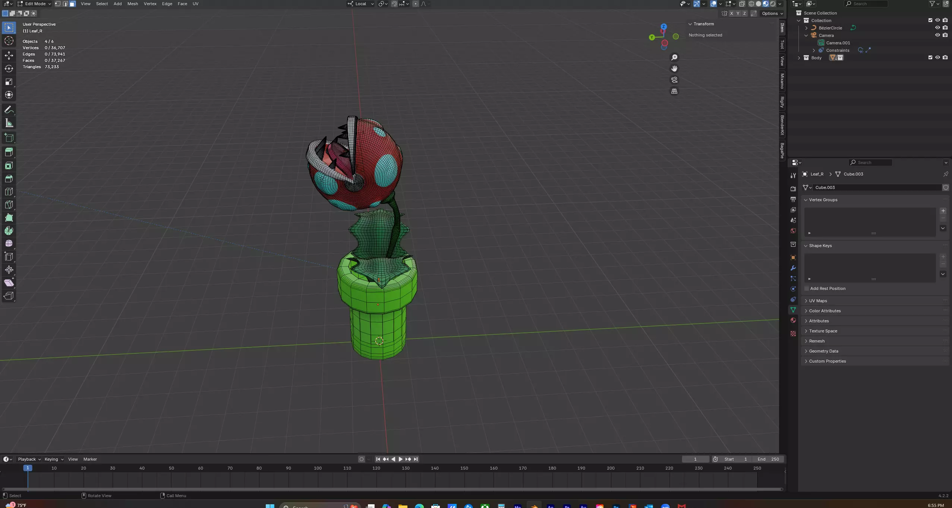
Task: Select the Extrude Region tool
Action: click(x=9, y=152)
